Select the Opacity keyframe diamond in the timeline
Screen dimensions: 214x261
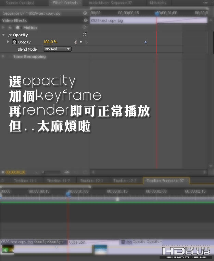coord(146,42)
